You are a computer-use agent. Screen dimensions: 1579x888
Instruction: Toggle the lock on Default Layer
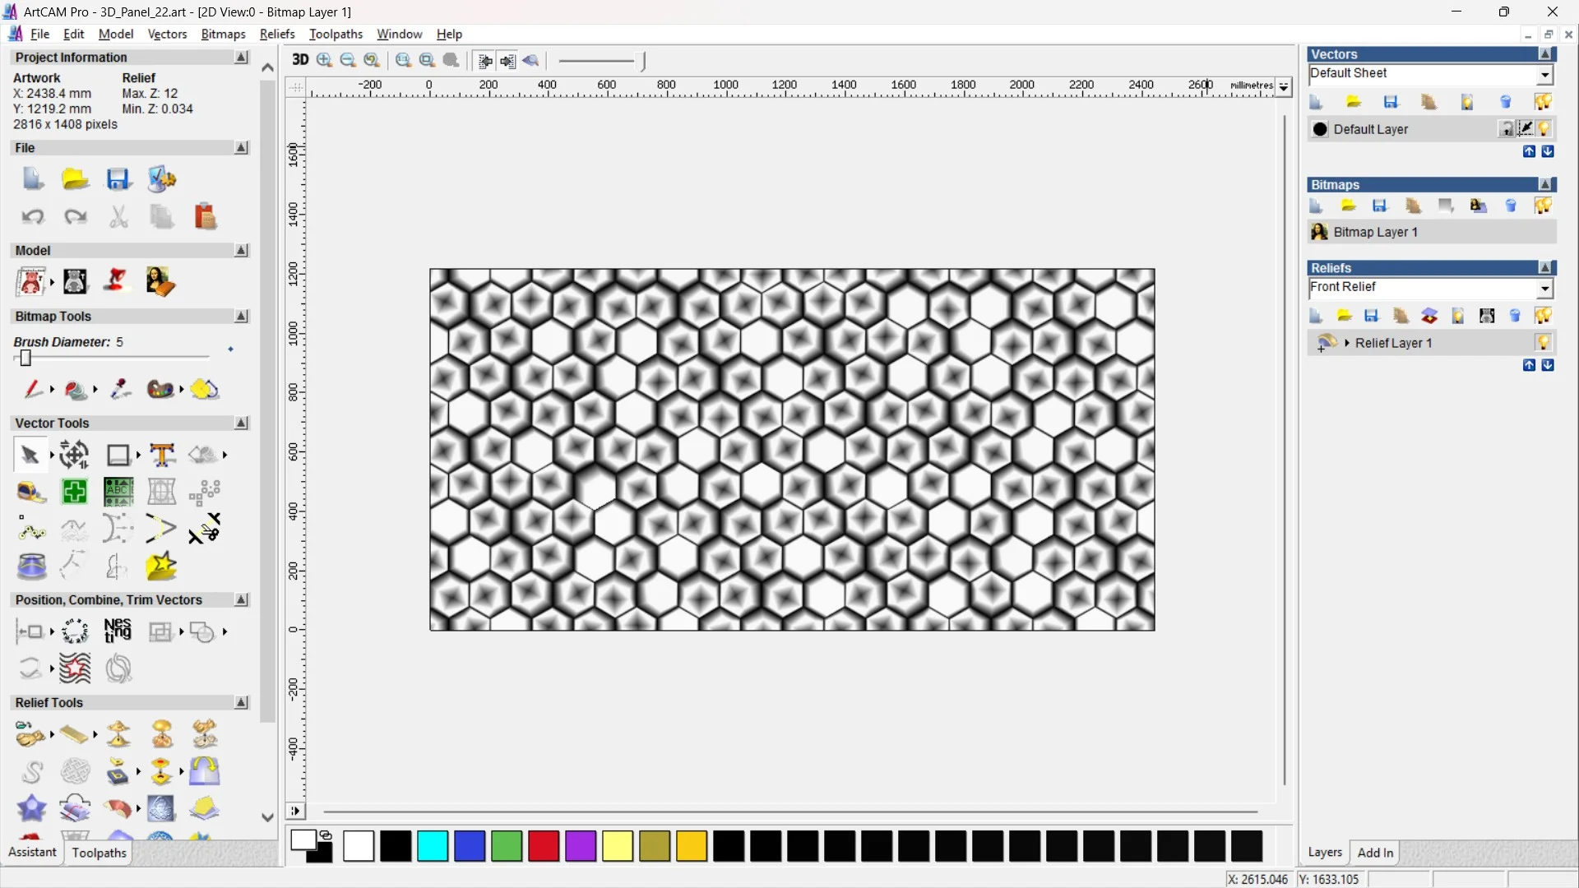[1507, 129]
